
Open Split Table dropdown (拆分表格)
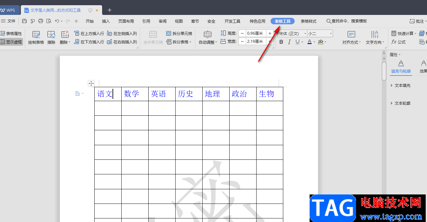179,42
